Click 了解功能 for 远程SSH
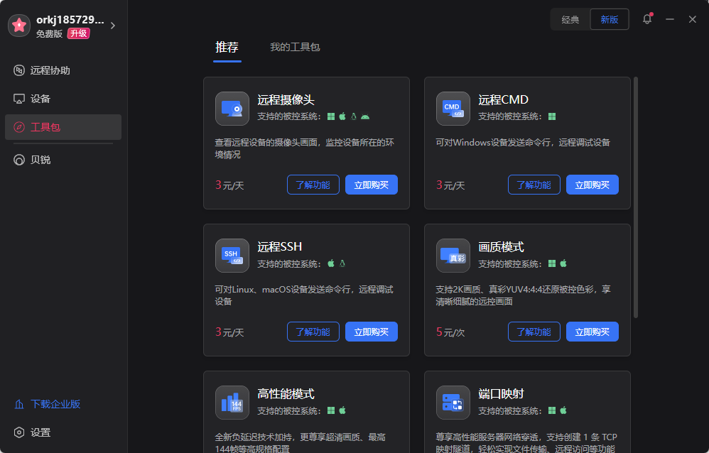The image size is (709, 453). coord(313,332)
